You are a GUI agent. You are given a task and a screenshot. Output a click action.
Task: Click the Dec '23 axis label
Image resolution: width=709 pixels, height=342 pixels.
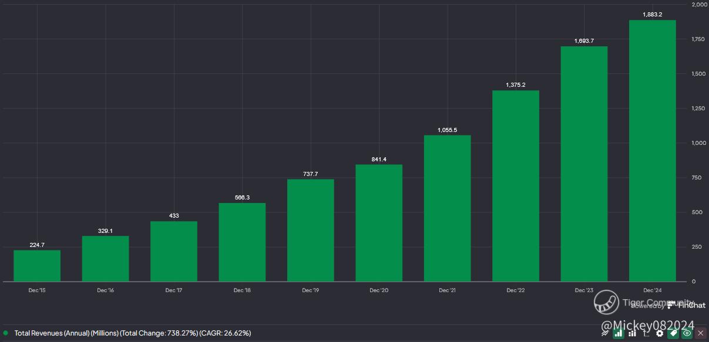click(x=584, y=290)
